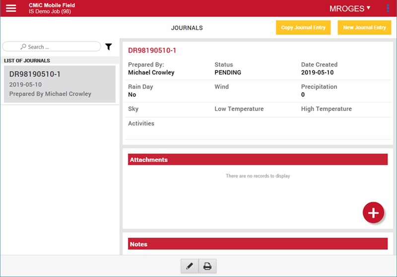Click the Copy Journal Entry button

[x=303, y=28]
